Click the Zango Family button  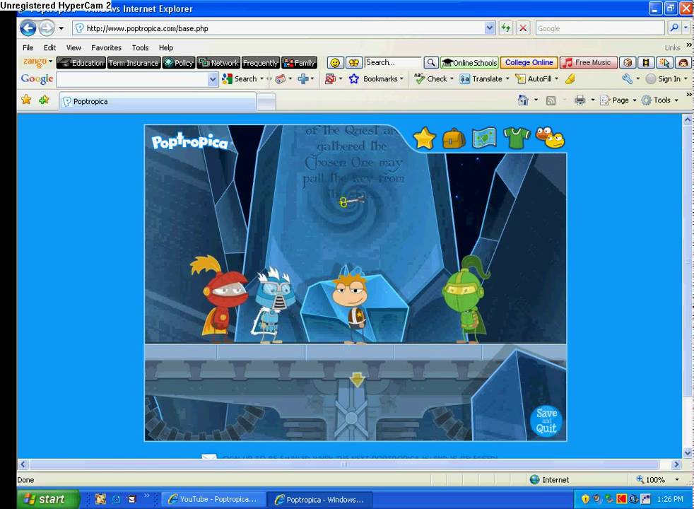(300, 63)
